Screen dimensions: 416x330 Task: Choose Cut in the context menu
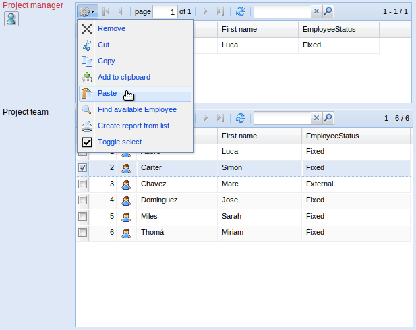[x=103, y=45]
